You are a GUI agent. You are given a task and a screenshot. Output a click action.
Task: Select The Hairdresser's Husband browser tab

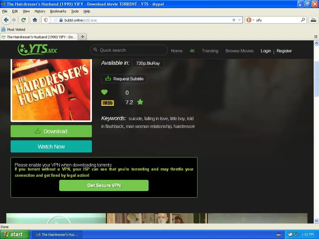[x=39, y=37]
